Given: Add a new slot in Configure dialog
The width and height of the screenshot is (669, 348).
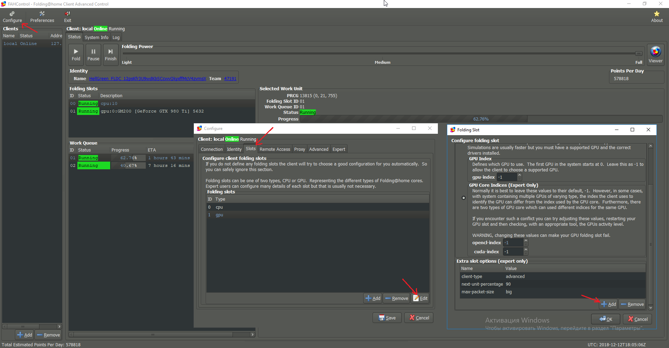Looking at the screenshot, I should [373, 298].
